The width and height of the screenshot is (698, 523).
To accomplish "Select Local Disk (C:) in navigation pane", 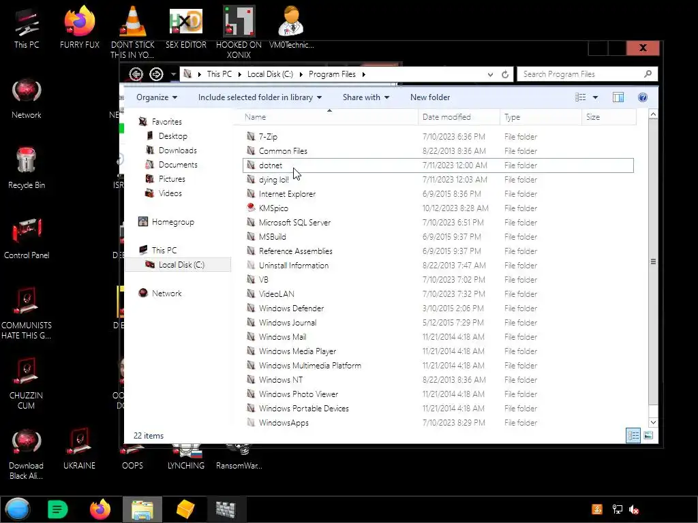I will point(178,265).
